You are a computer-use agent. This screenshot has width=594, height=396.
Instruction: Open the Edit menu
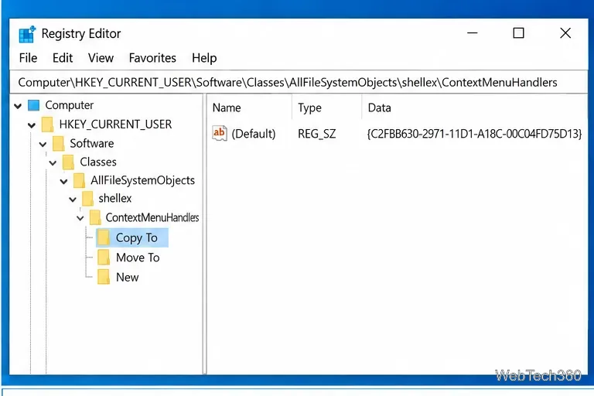(x=63, y=58)
